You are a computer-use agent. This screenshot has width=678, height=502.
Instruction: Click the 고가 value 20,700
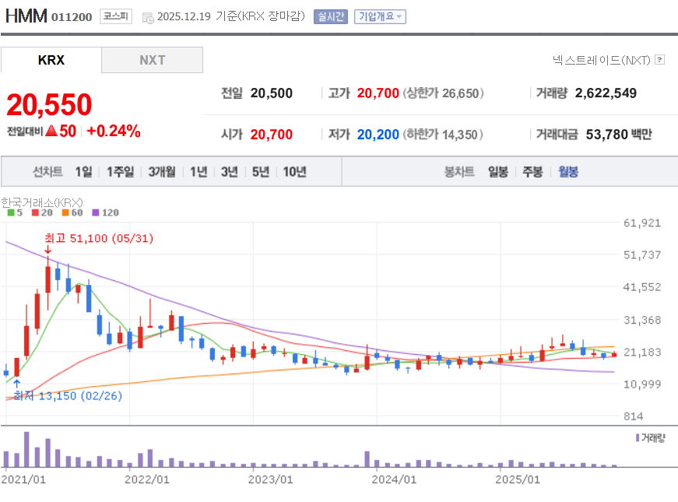378,93
